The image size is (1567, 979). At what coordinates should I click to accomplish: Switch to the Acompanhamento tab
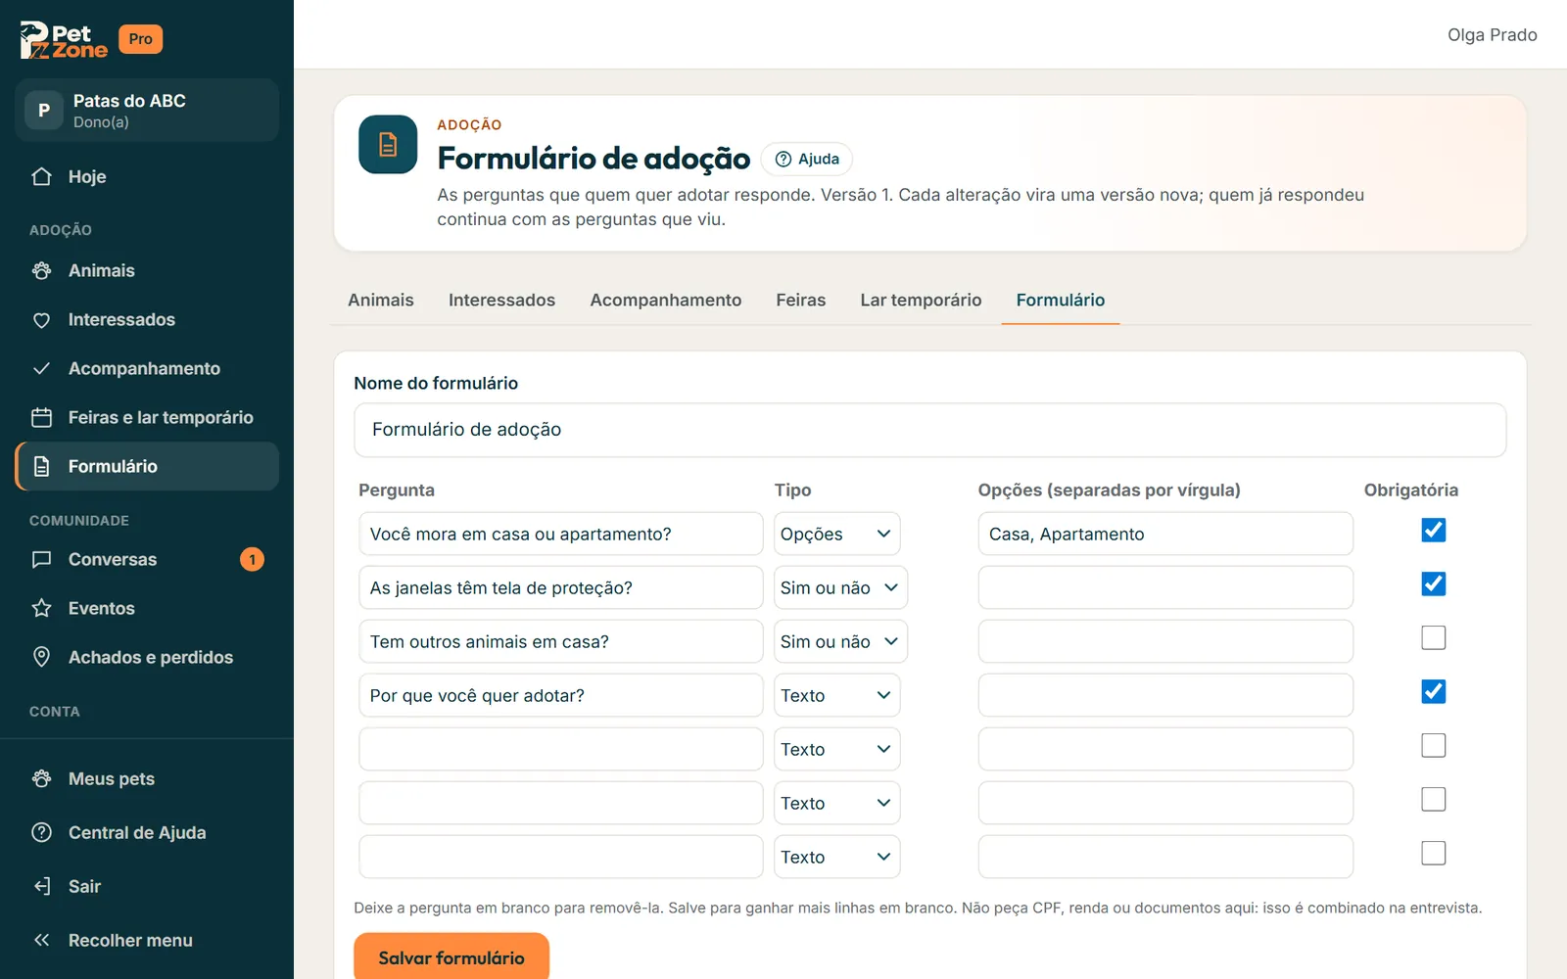click(666, 301)
